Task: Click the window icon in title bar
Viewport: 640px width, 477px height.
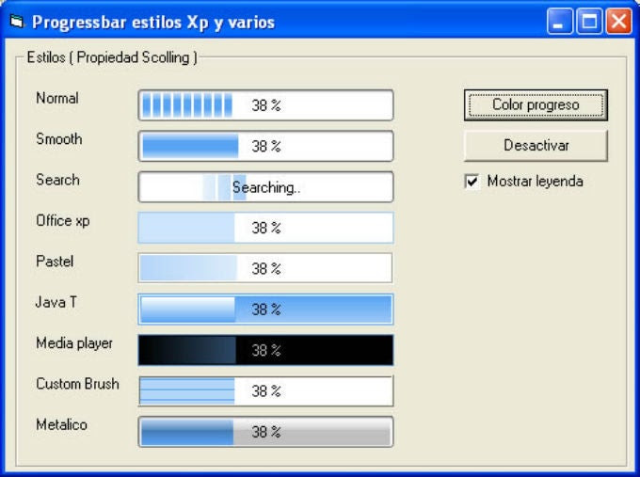Action: coord(17,22)
